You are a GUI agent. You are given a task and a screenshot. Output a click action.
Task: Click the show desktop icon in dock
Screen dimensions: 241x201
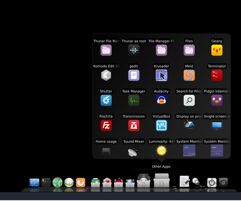tap(34, 183)
